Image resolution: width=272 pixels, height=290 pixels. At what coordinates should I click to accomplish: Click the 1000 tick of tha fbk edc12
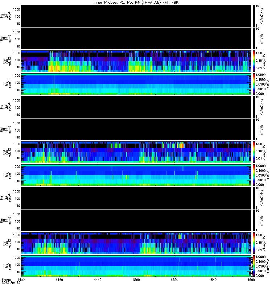point(16,53)
